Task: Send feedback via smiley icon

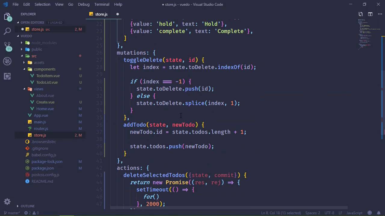Action: click(370, 213)
